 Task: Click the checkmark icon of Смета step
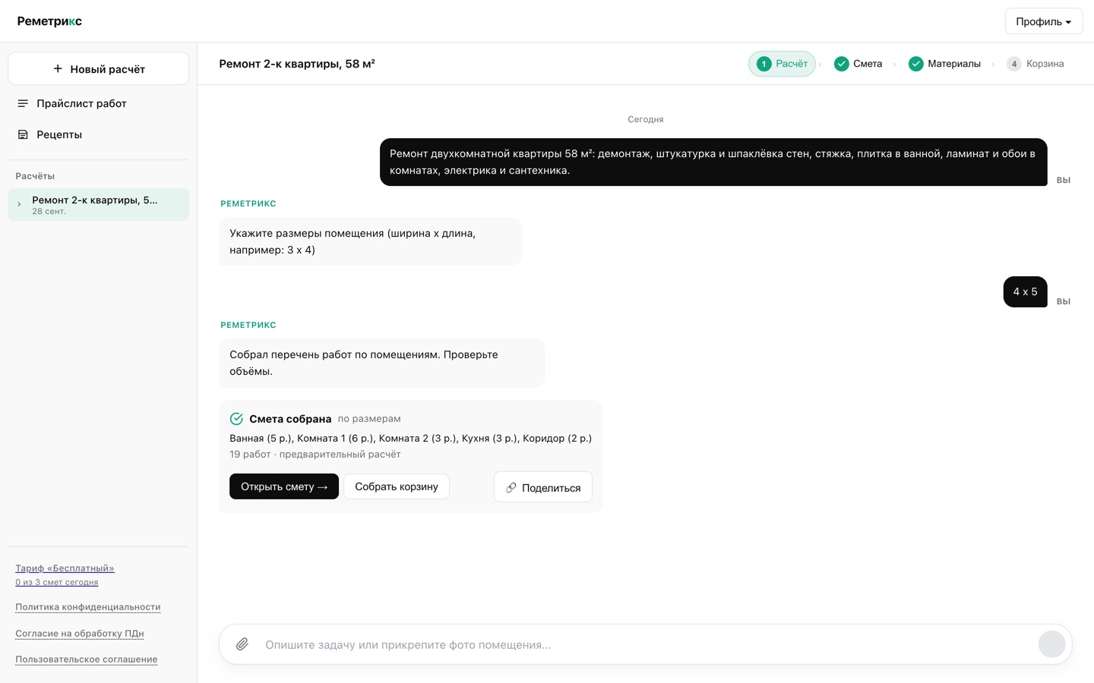(x=841, y=64)
